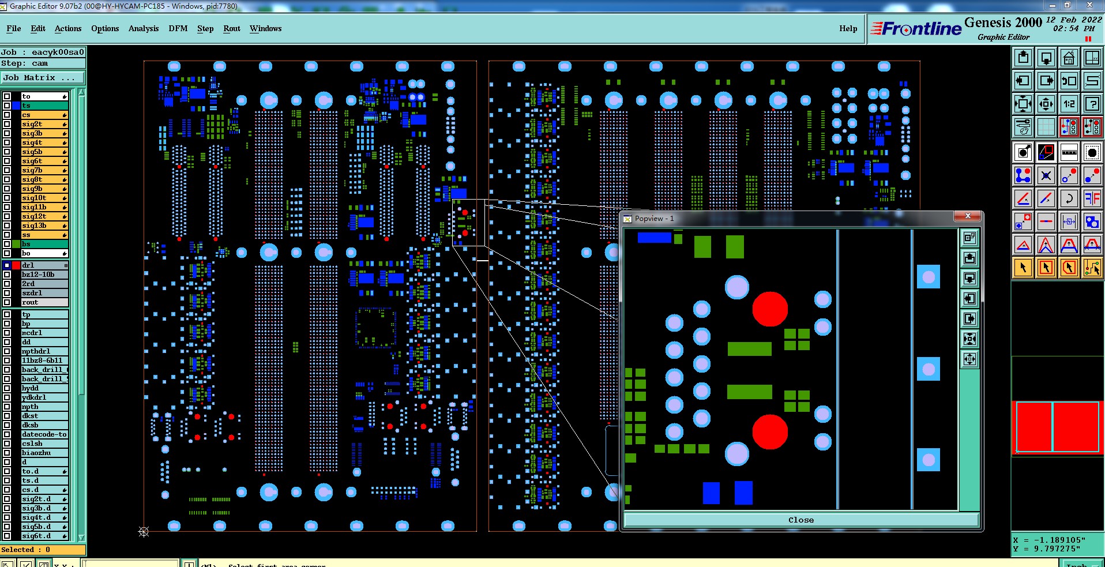Open the Job Matrix button
The width and height of the screenshot is (1105, 567).
coord(43,77)
